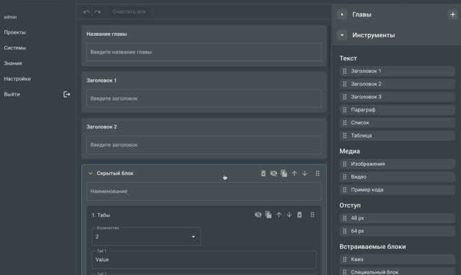Click the grip icon of Квиз tool
The width and height of the screenshot is (461, 275).
345,259
